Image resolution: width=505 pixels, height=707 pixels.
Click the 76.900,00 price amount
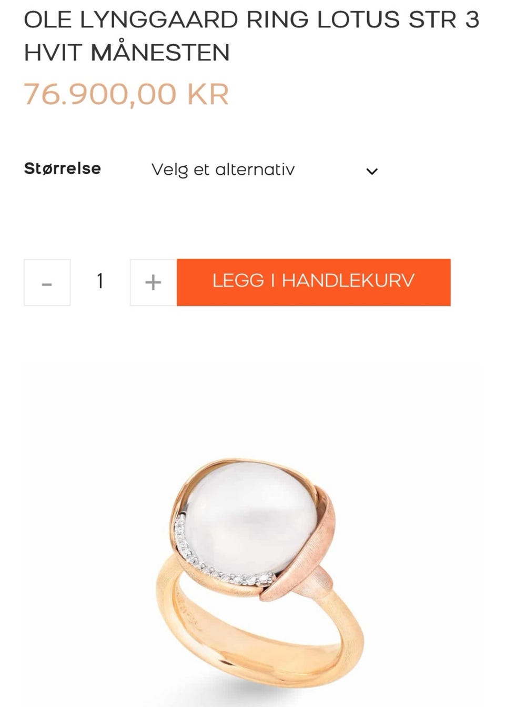100,94
